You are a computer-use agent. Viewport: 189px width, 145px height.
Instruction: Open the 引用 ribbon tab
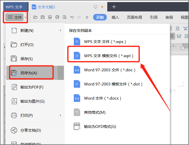click(154, 17)
